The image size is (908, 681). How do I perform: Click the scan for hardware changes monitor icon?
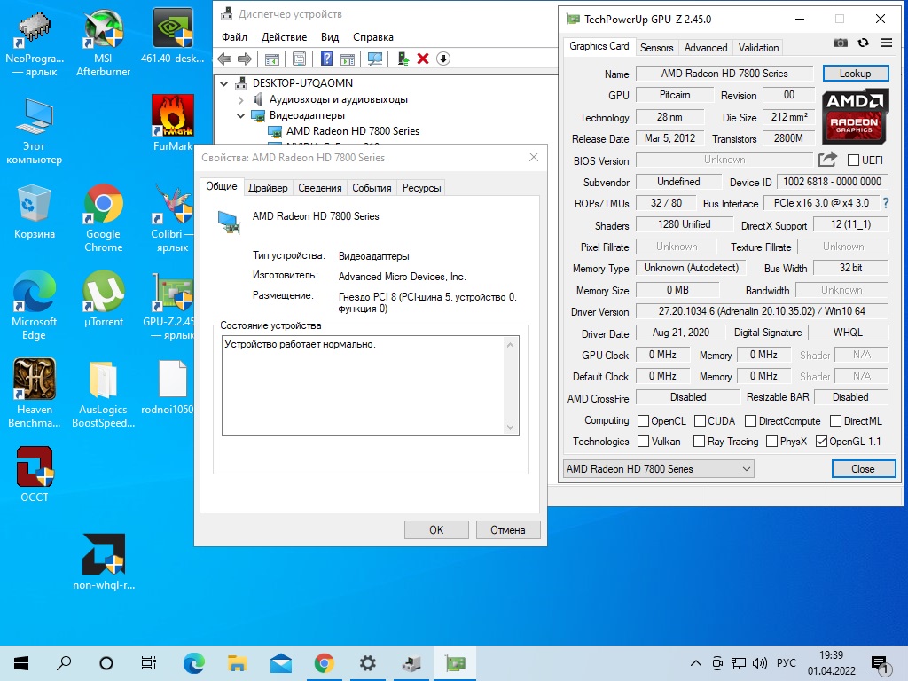[x=375, y=59]
